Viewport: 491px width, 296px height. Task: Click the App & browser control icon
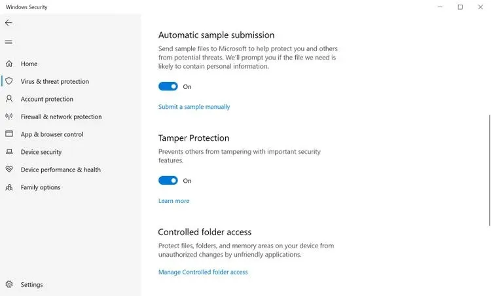pos(9,134)
